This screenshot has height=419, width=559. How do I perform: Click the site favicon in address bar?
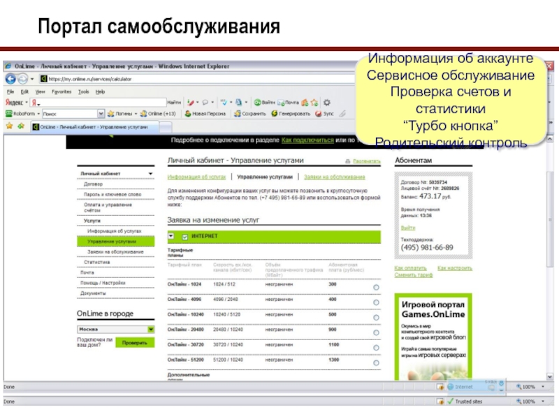pyautogui.click(x=43, y=79)
